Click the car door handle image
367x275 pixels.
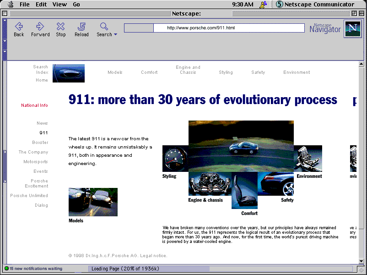(69, 73)
